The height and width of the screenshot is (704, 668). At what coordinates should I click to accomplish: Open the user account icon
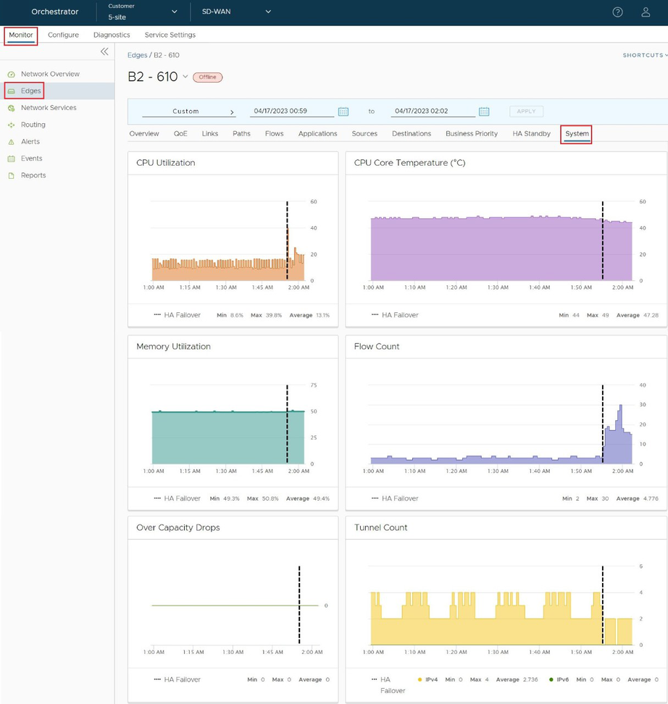coord(646,12)
